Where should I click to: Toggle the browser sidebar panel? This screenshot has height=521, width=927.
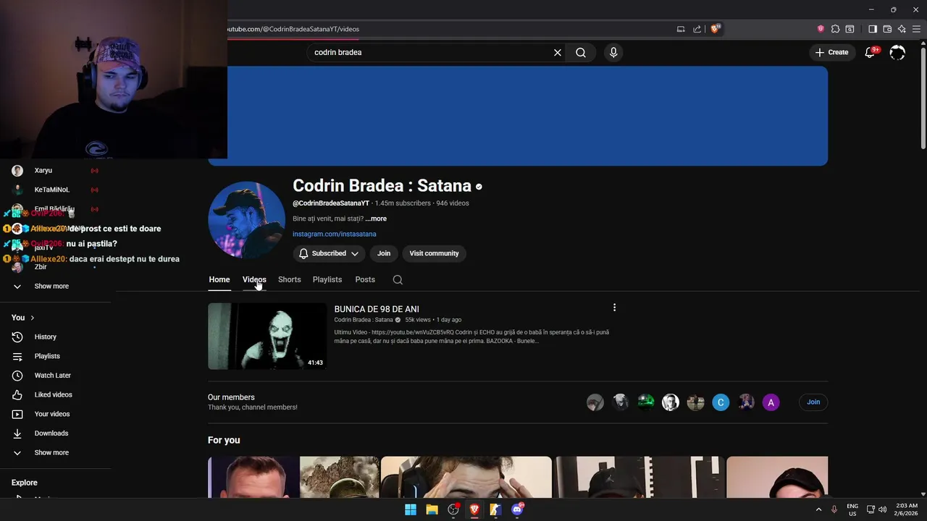pos(873,29)
